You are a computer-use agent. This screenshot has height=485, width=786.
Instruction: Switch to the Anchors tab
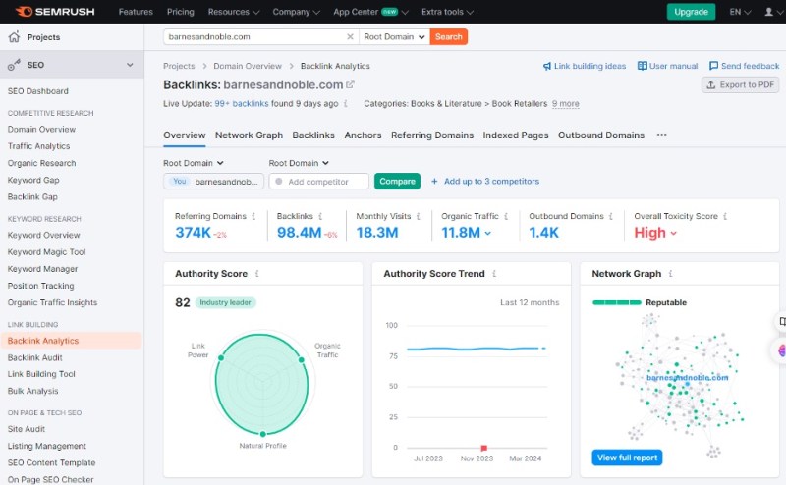[363, 135]
